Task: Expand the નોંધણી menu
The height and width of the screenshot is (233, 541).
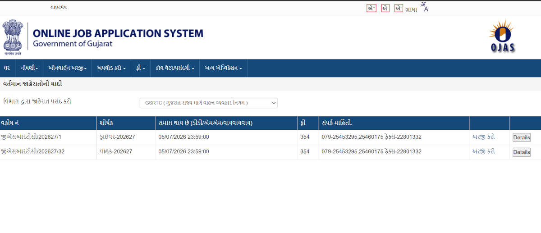Action: 29,68
